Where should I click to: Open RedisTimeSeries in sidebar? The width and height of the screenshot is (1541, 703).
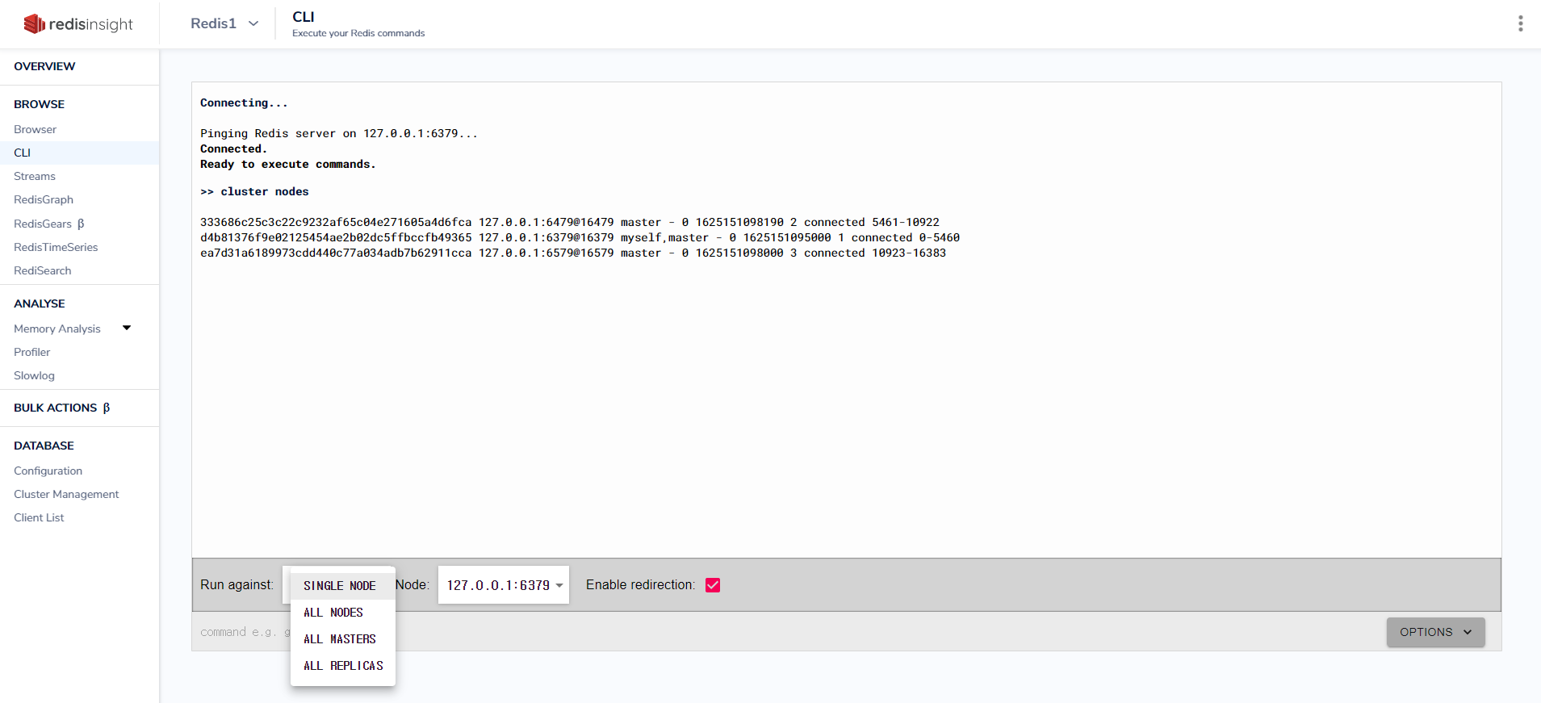point(56,247)
